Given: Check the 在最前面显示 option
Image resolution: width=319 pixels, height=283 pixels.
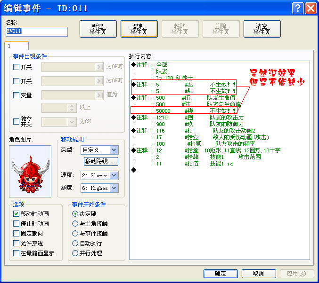Looking at the screenshot, I should coord(16,253).
